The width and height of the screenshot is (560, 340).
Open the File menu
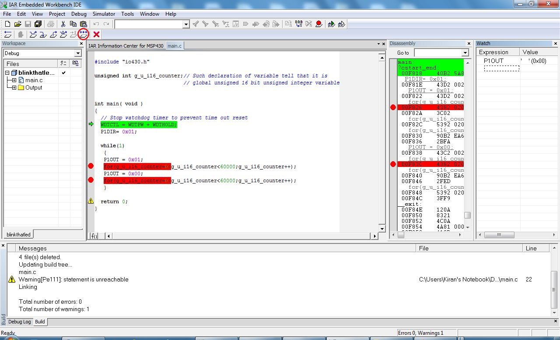[x=7, y=14]
